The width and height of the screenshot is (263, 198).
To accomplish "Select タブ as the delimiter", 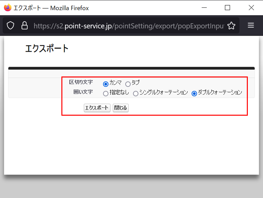I will pyautogui.click(x=128, y=84).
